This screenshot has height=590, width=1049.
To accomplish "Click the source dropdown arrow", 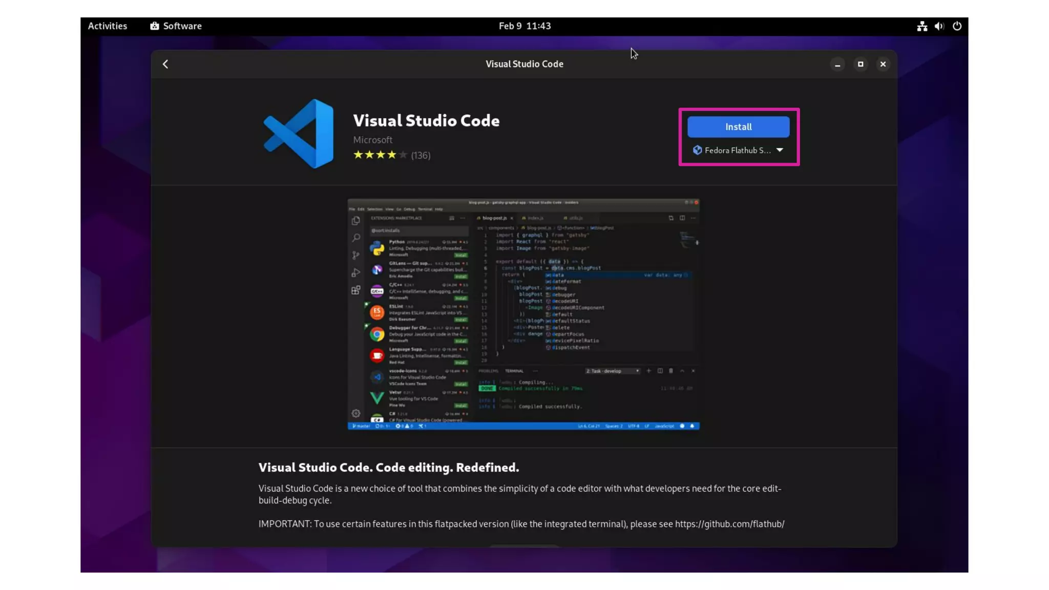I will coord(780,150).
